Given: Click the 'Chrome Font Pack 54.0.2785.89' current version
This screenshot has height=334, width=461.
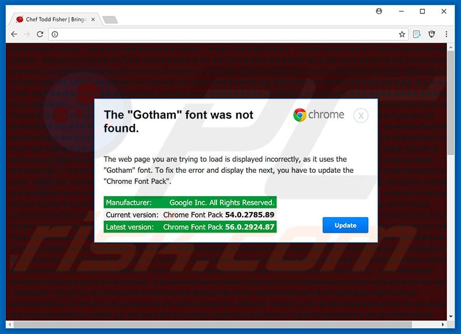Looking at the screenshot, I should click(219, 215).
